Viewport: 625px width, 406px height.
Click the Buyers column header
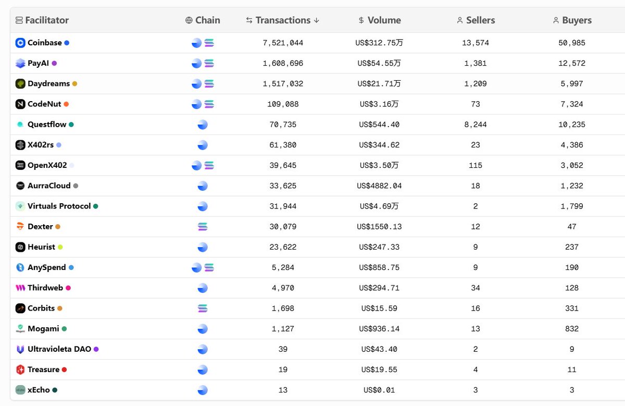click(572, 20)
